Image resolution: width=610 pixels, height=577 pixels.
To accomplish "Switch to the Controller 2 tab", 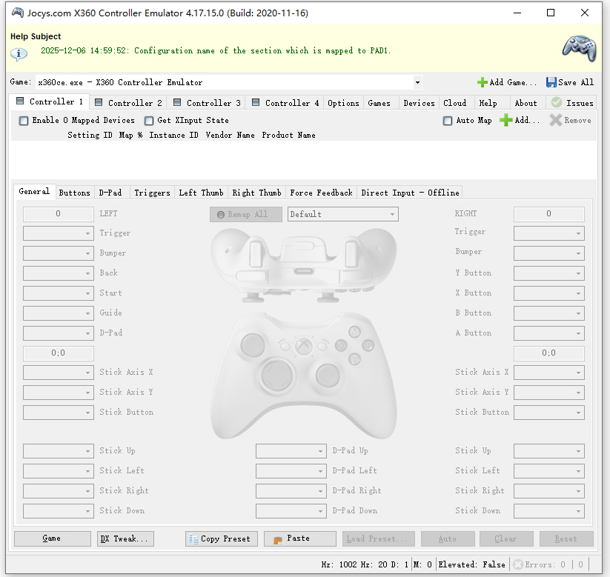I will (128, 103).
